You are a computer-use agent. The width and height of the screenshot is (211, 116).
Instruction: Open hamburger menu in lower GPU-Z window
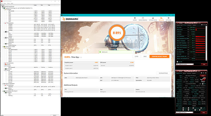point(206,73)
